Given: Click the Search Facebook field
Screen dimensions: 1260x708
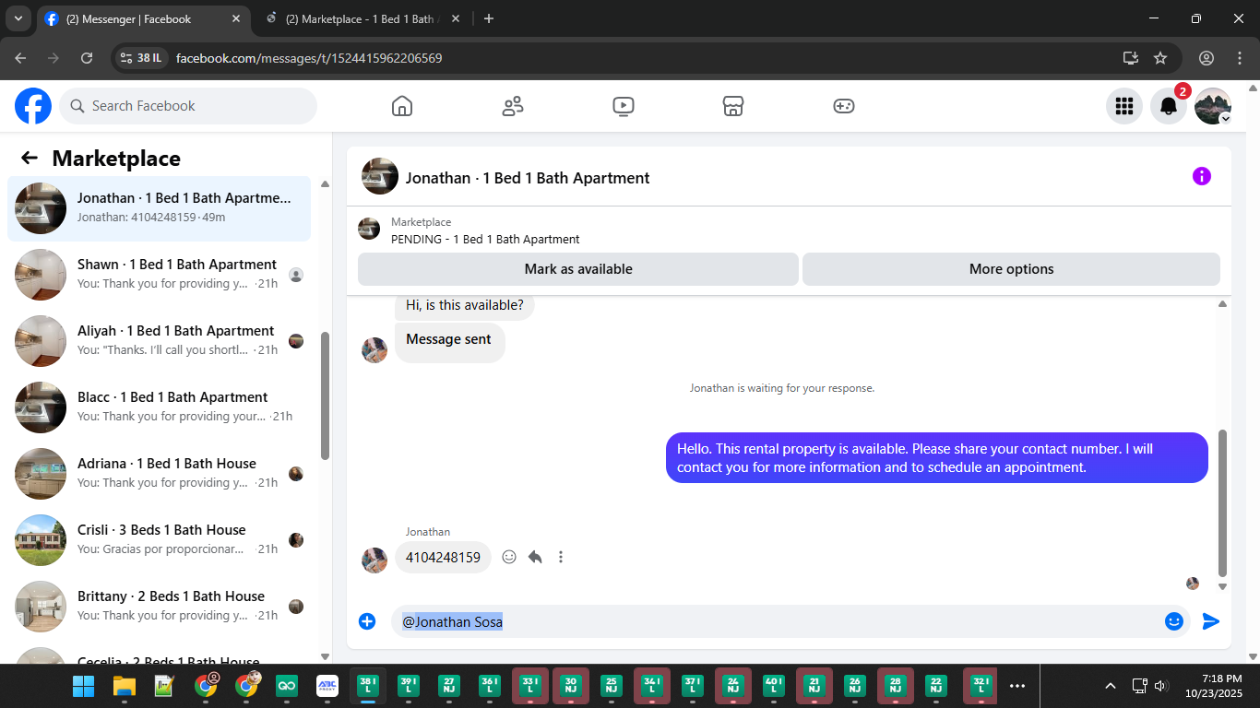Looking at the screenshot, I should pos(188,106).
